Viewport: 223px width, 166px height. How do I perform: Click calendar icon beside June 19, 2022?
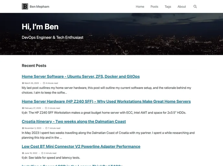(x=23, y=153)
